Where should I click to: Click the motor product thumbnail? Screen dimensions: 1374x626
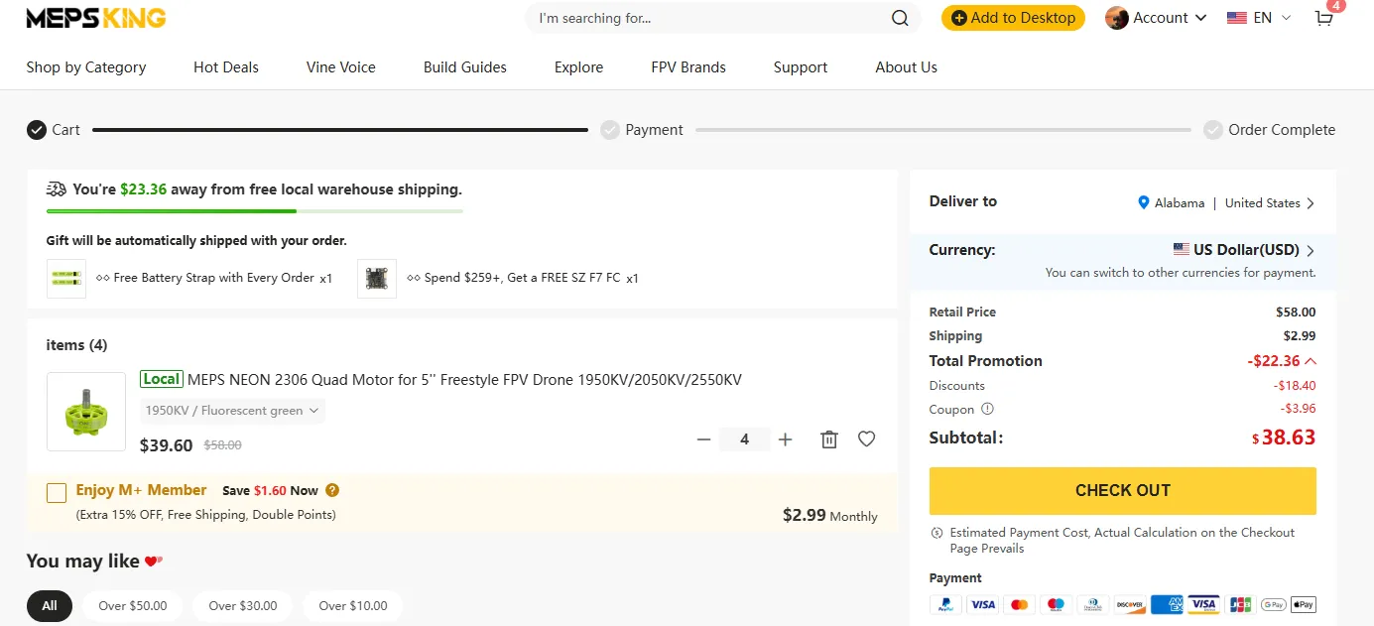coord(86,412)
